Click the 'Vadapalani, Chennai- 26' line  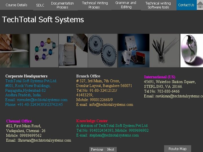(26, 131)
